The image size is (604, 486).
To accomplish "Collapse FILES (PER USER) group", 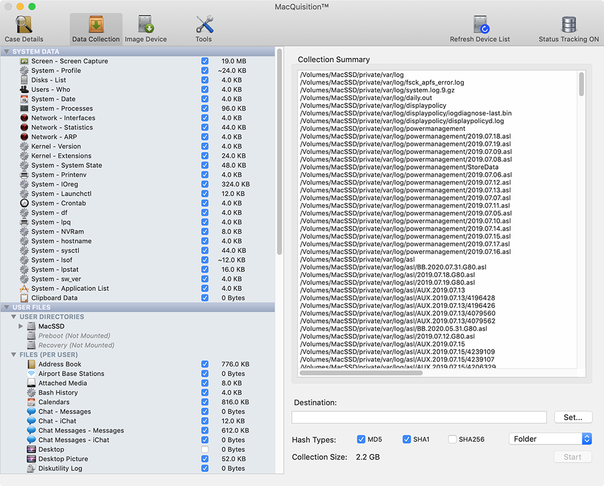I will pos(13,354).
